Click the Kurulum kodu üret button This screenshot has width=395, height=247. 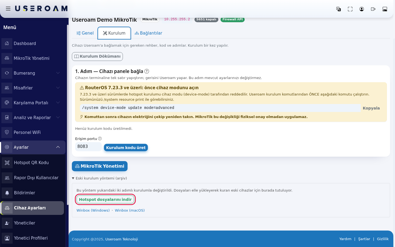126,148
